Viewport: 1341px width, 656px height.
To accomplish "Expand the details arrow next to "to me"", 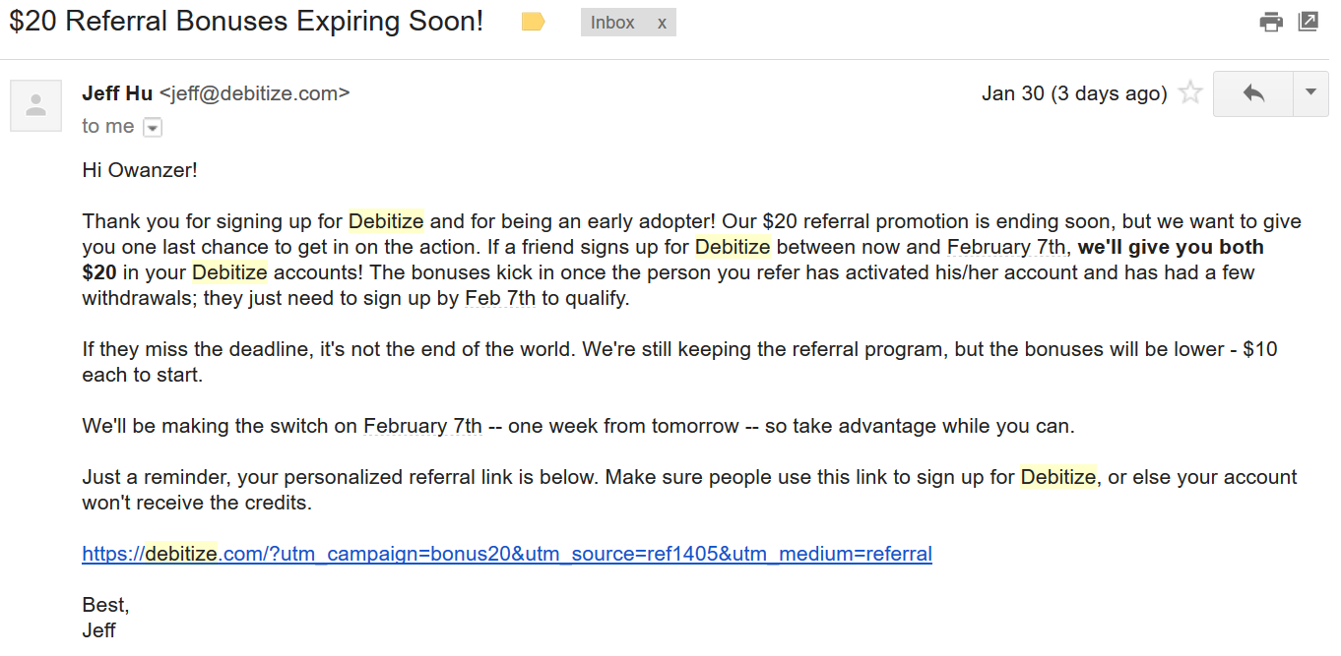I will tap(153, 127).
